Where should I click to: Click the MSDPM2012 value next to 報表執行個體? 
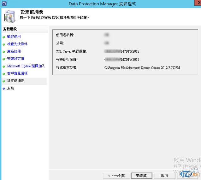130,60
